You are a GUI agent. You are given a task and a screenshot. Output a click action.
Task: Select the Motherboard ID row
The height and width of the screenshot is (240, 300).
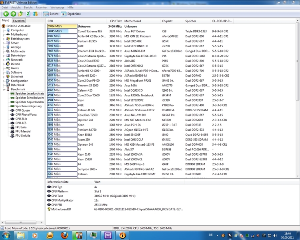(x=115, y=209)
